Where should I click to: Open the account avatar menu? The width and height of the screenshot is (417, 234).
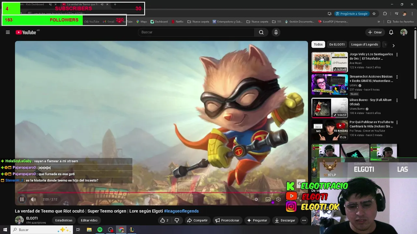click(x=404, y=32)
